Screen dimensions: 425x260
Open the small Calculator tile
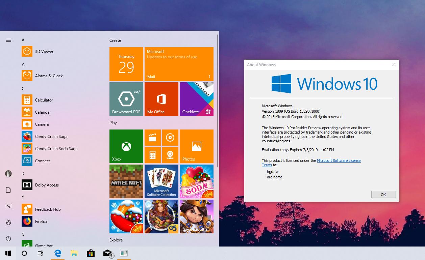[153, 155]
